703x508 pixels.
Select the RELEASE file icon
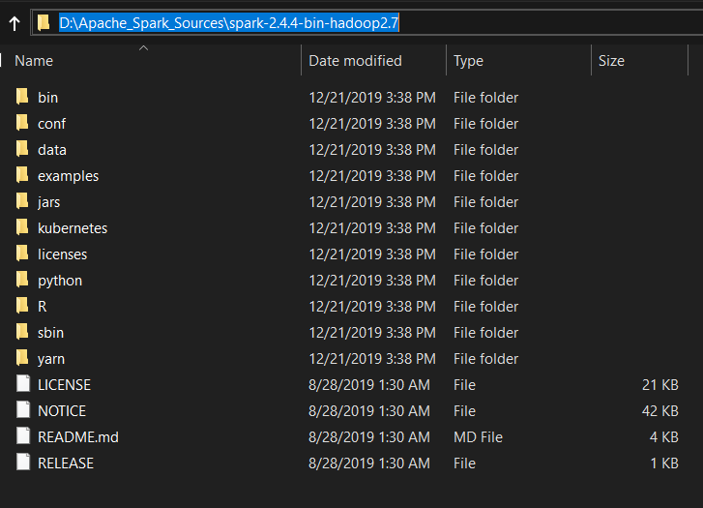(23, 463)
